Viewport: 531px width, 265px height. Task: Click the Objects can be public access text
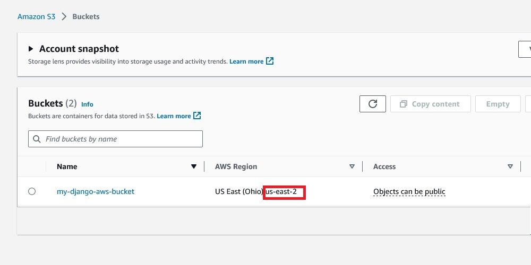tap(409, 192)
